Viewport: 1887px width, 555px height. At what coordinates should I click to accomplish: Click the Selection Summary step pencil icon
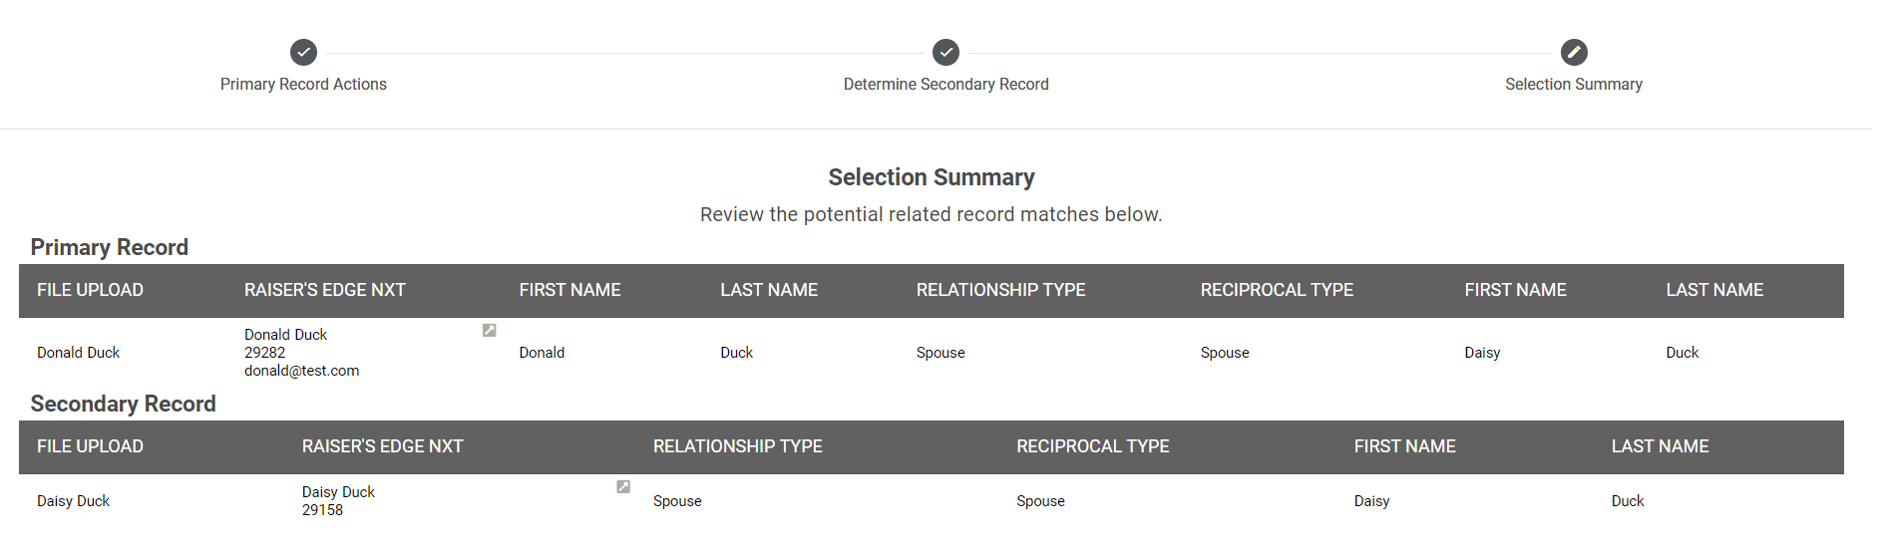[1574, 52]
